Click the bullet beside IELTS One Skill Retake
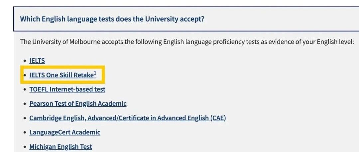This screenshot has height=152, width=359. 25,76
